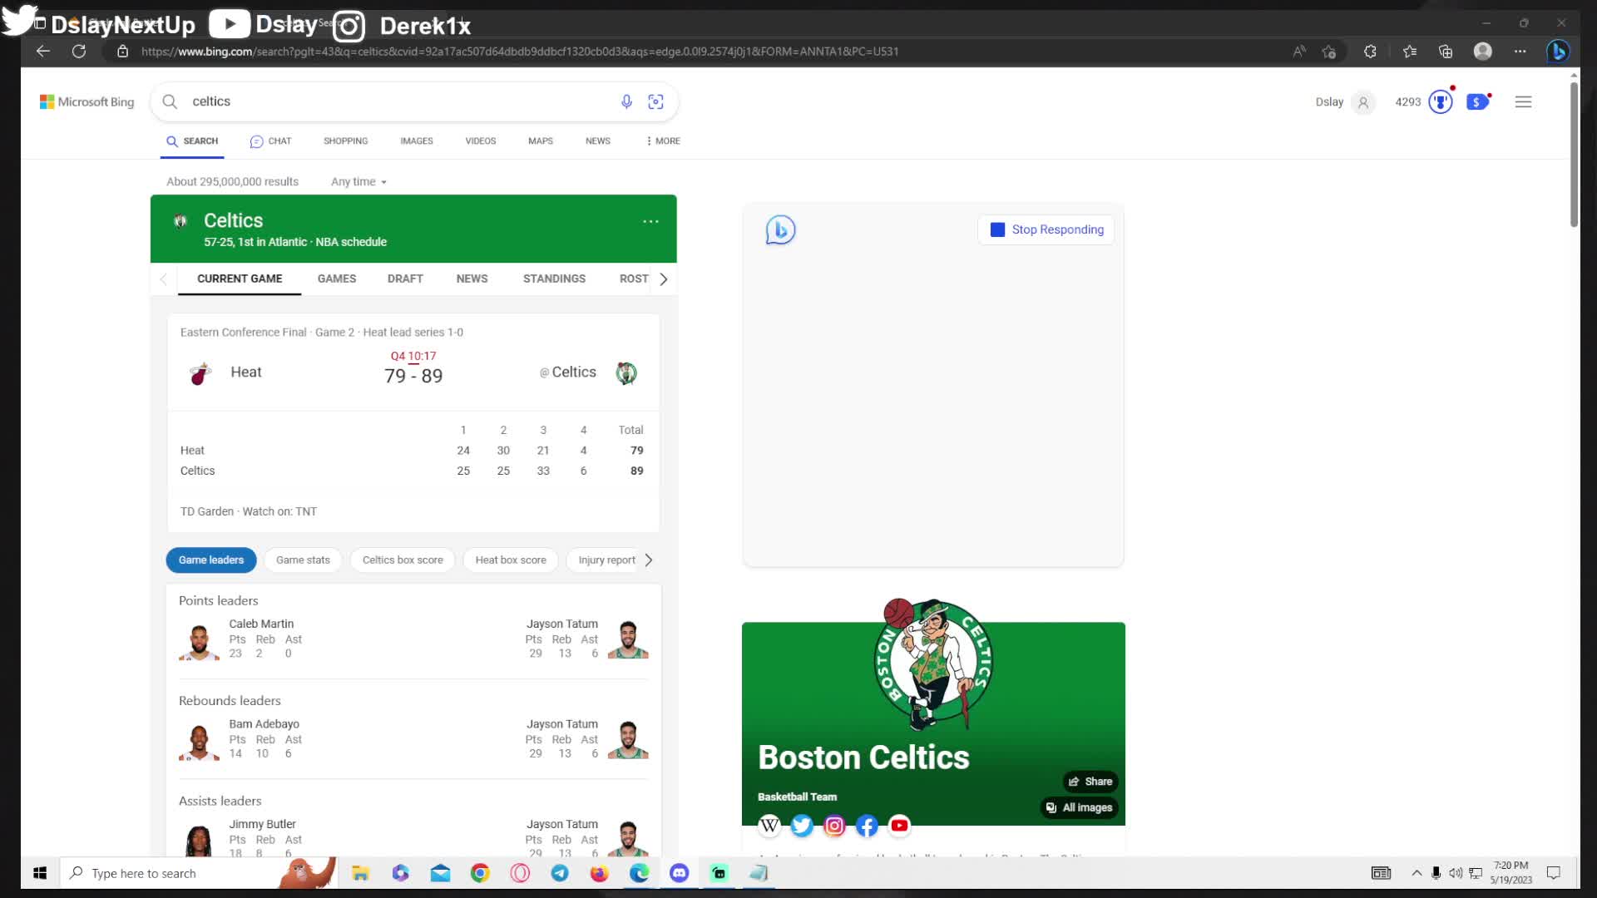Select the GAMES tab in Celtics card
This screenshot has height=898, width=1597.
(x=337, y=279)
